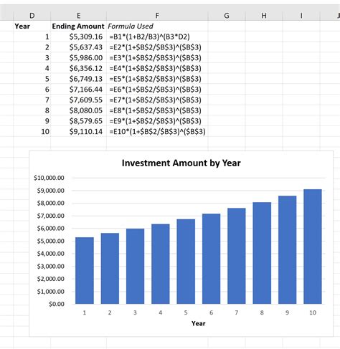Click the 'Ending Amount' header cell
Screen dimensions: 340x349
(x=78, y=26)
